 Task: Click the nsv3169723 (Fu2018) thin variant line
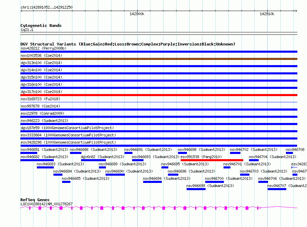click(x=159, y=102)
